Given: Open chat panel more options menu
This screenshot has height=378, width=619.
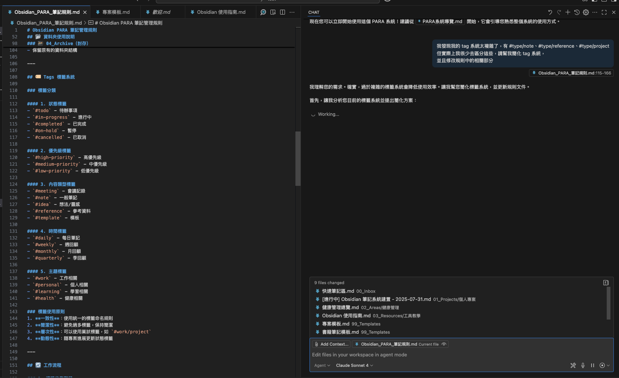Looking at the screenshot, I should click(595, 12).
